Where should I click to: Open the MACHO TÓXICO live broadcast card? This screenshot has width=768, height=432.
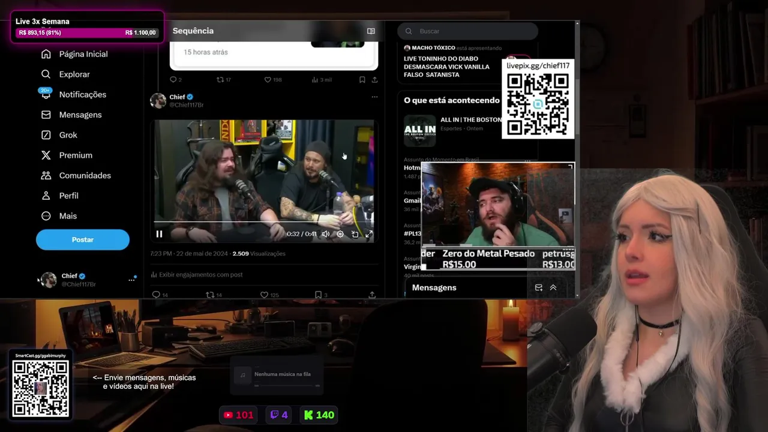[x=450, y=62]
